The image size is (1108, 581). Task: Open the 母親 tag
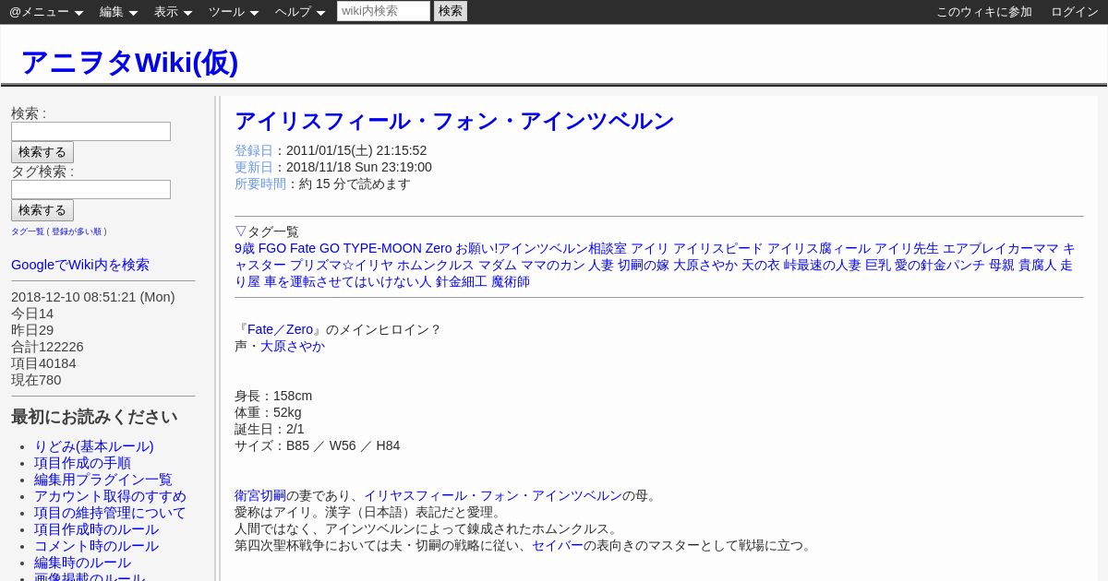(1002, 265)
